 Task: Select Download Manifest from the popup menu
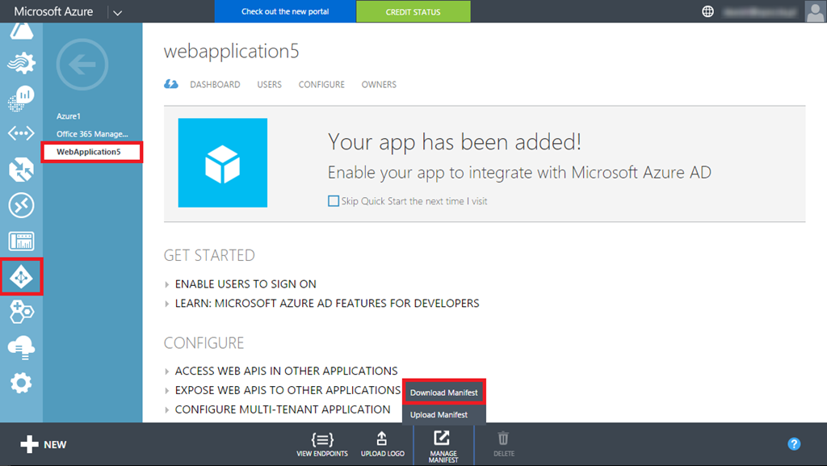tap(443, 393)
